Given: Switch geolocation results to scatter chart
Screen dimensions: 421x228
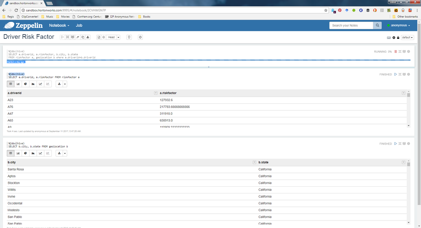Looking at the screenshot, I should [x=48, y=153].
